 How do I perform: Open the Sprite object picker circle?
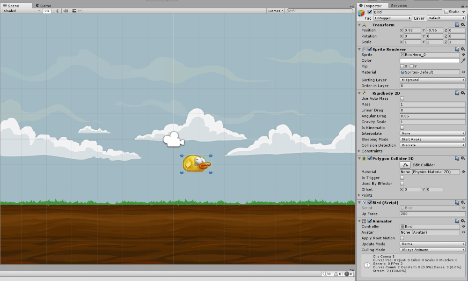(x=463, y=55)
